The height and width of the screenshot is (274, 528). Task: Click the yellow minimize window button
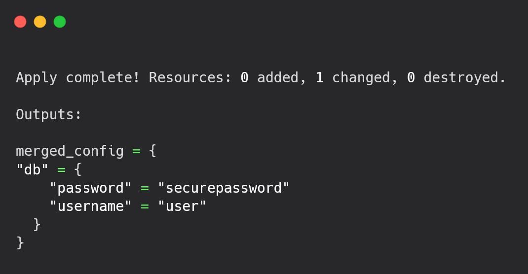(x=40, y=22)
